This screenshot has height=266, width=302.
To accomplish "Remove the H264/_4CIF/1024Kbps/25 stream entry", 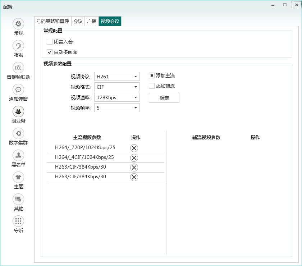I will tap(134, 158).
